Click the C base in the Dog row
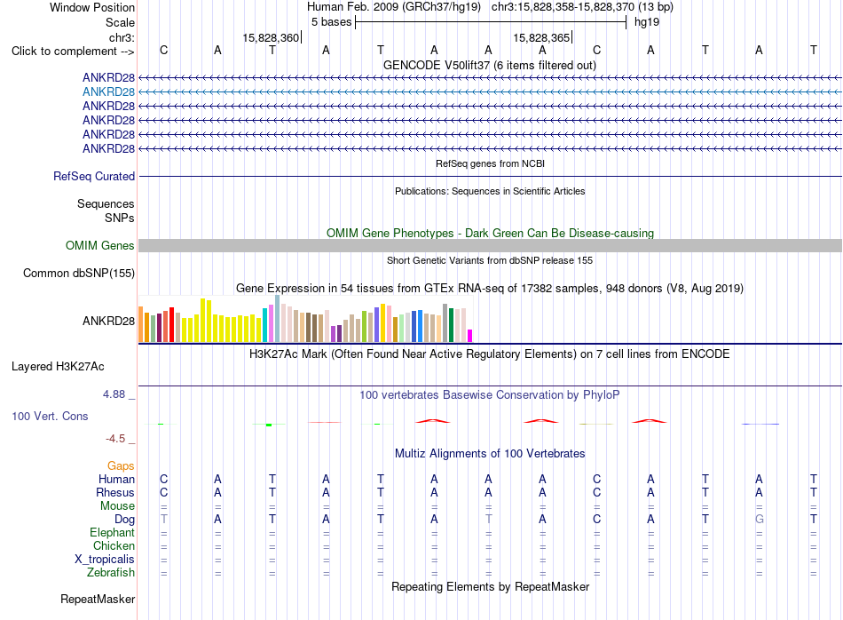Screen dimensions: 843x620 click(x=597, y=520)
